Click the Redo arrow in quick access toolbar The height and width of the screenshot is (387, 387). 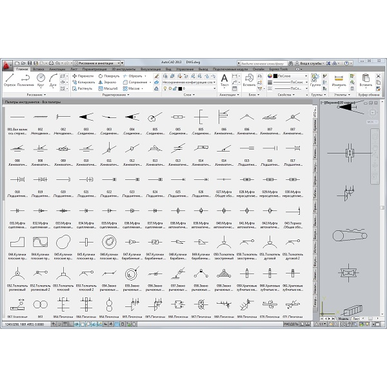click(66, 63)
